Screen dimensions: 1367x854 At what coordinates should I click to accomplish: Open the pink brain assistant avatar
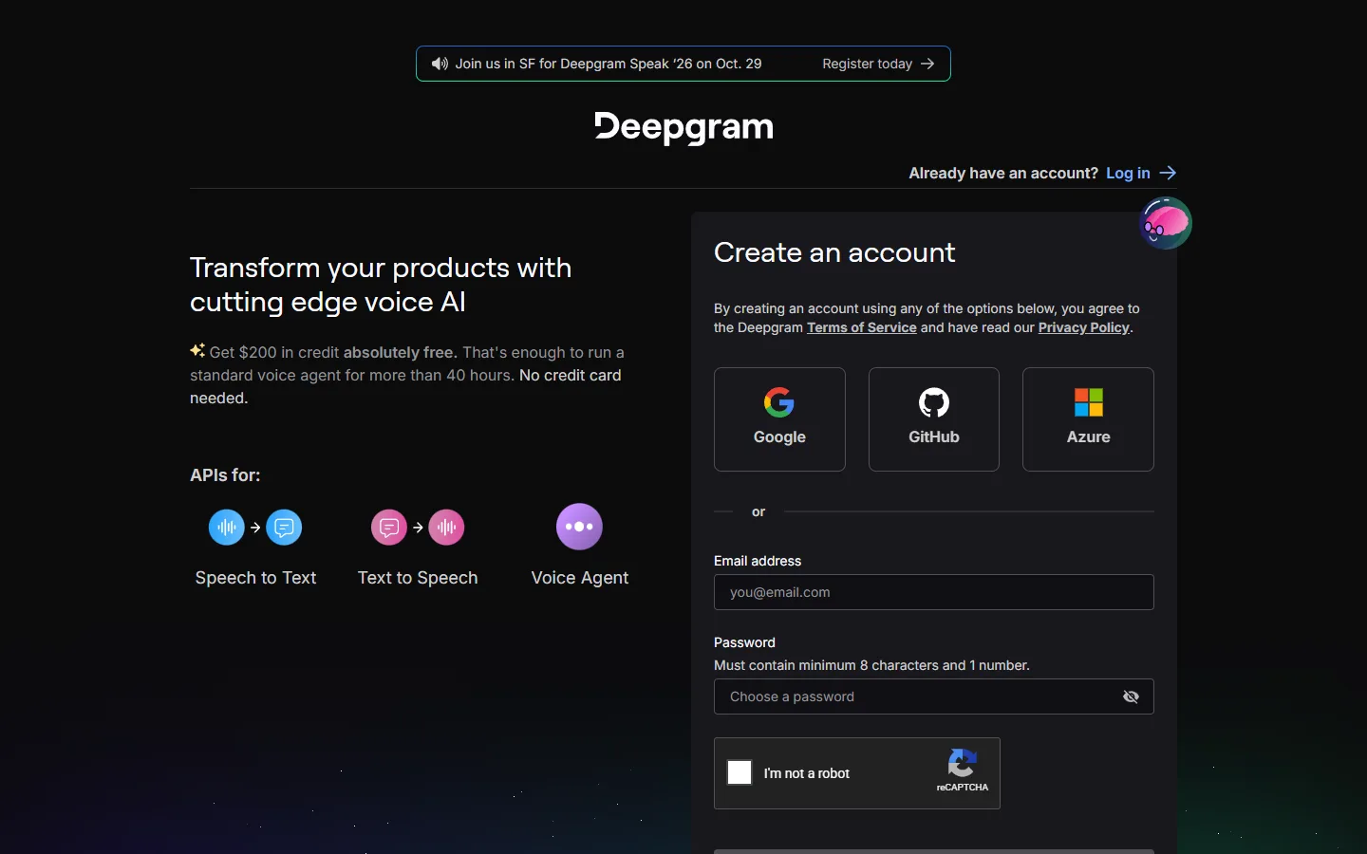pyautogui.click(x=1165, y=223)
